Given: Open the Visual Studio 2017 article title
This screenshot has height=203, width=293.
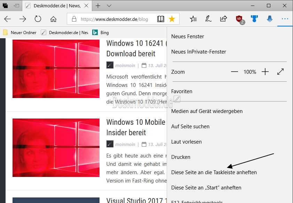Looking at the screenshot, I should pos(137,200).
